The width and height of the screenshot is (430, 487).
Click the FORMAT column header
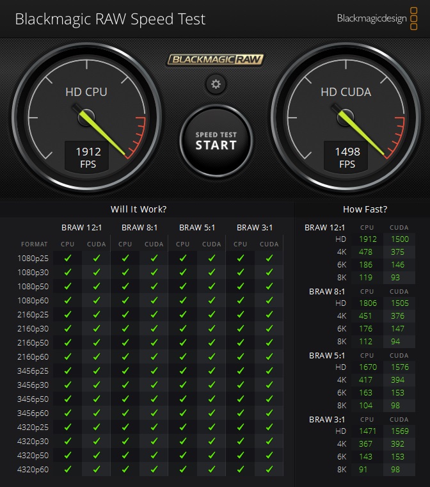34,244
